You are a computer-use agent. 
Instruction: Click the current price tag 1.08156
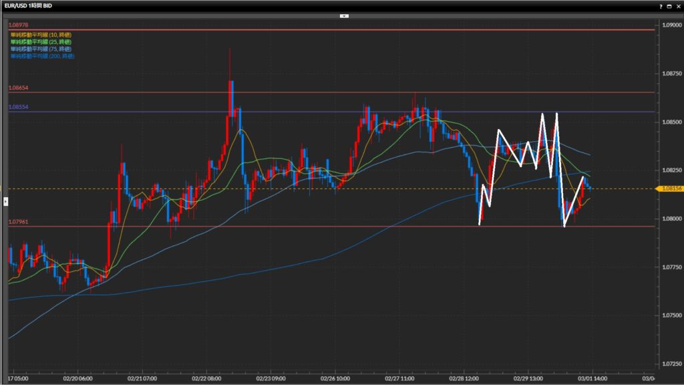point(671,189)
